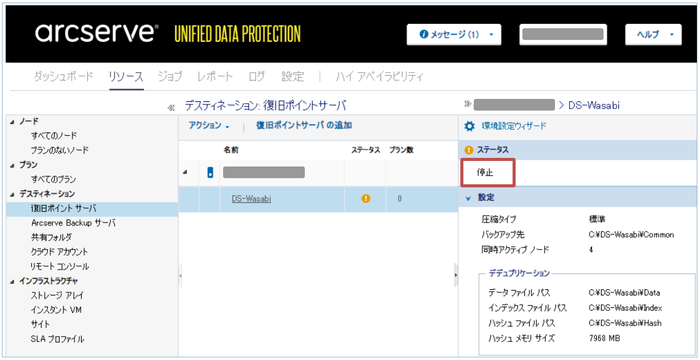Open the メッセージ (1) dropdown
Viewport: 700px width, 360px height.
454,34
